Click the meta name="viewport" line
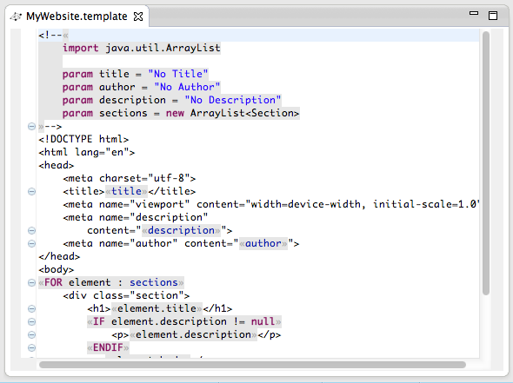 271,204
